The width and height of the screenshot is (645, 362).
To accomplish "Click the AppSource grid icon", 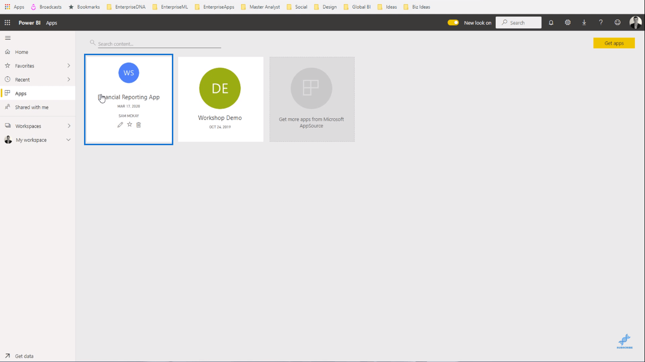I will pos(311,88).
